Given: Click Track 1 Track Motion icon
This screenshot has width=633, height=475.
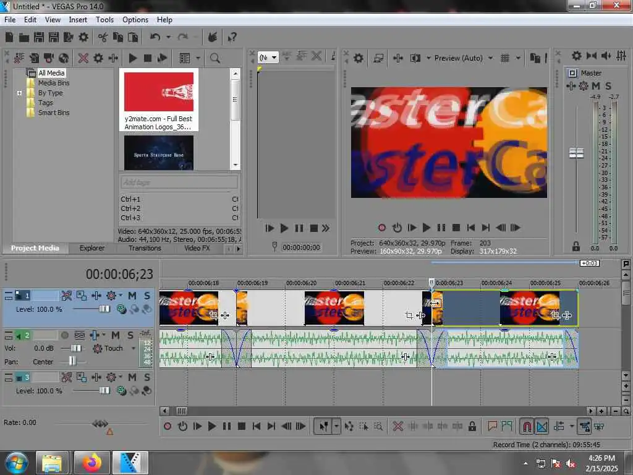Looking at the screenshot, I should coord(82,296).
